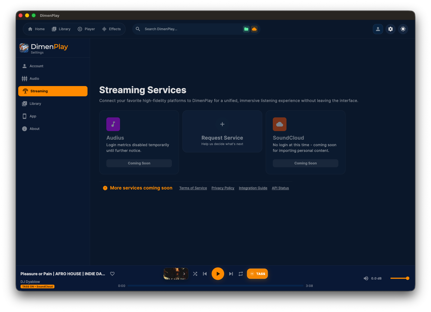Open the user profile icon button
Image resolution: width=431 pixels, height=312 pixels.
[378, 29]
